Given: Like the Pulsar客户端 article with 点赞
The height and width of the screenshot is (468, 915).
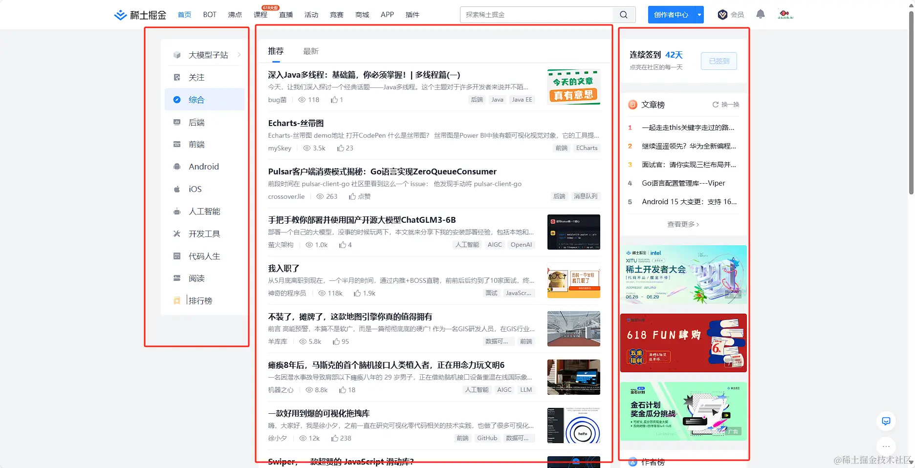Looking at the screenshot, I should tap(360, 196).
